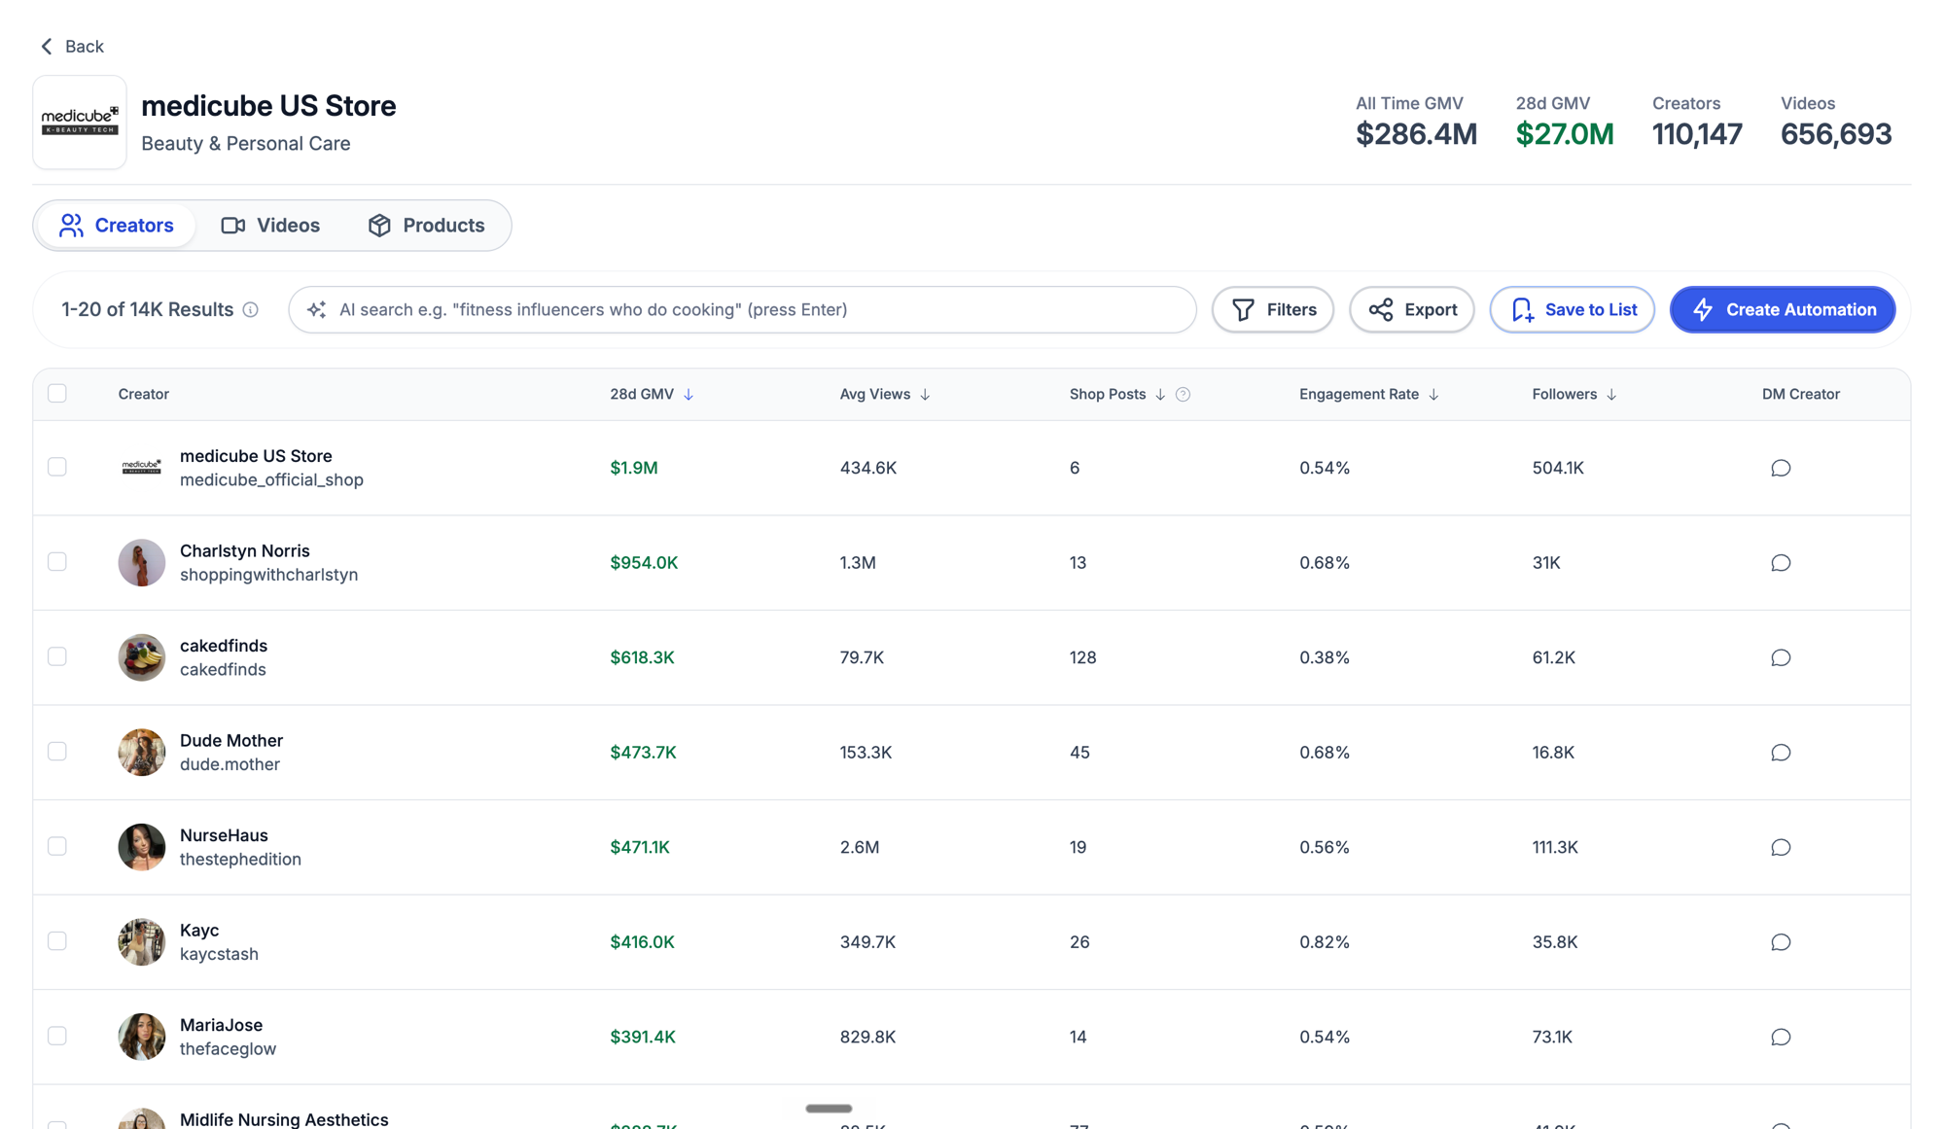The height and width of the screenshot is (1129, 1945).
Task: Sort by Engagement Rate column
Action: pyautogui.click(x=1369, y=394)
